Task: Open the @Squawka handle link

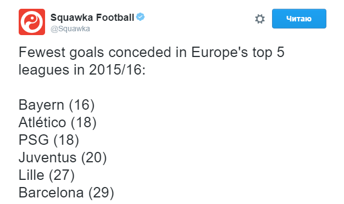Action: click(x=70, y=29)
